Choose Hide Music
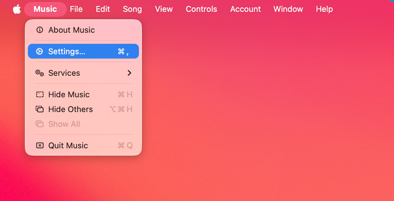The height and width of the screenshot is (201, 394). pos(83,94)
